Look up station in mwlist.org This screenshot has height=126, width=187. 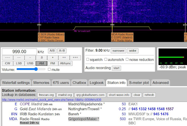(65, 95)
